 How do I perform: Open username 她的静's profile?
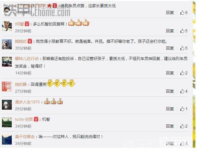pyautogui.click(x=21, y=84)
